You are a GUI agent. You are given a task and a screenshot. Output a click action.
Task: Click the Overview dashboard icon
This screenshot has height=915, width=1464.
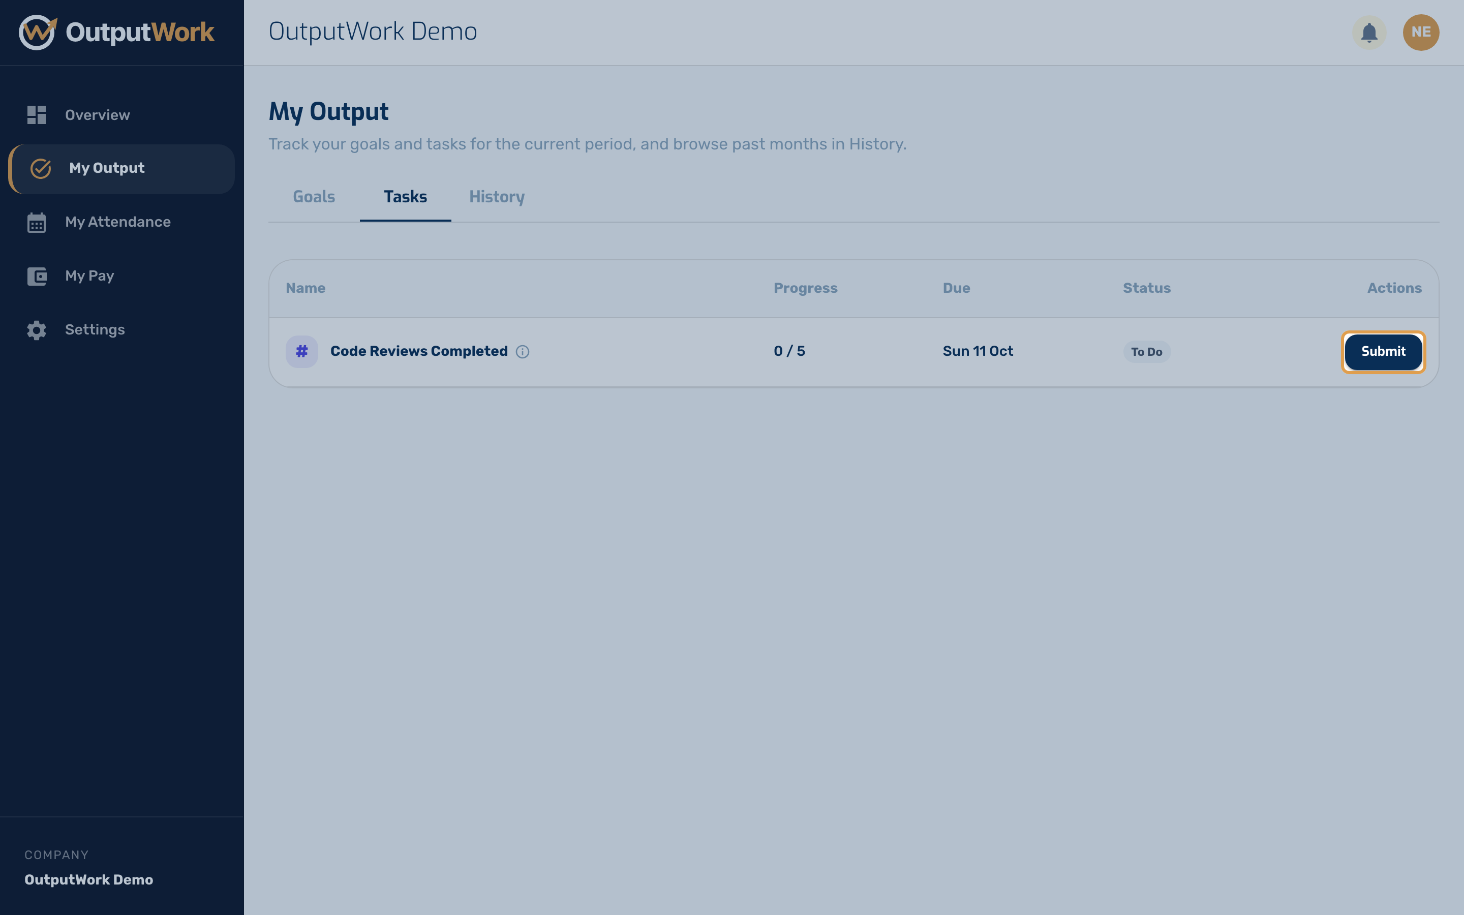tap(36, 115)
